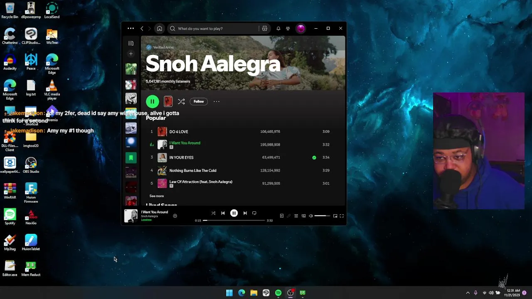The image size is (532, 299).
Task: Click the OBS Studio taskbar icon
Action: (291, 293)
